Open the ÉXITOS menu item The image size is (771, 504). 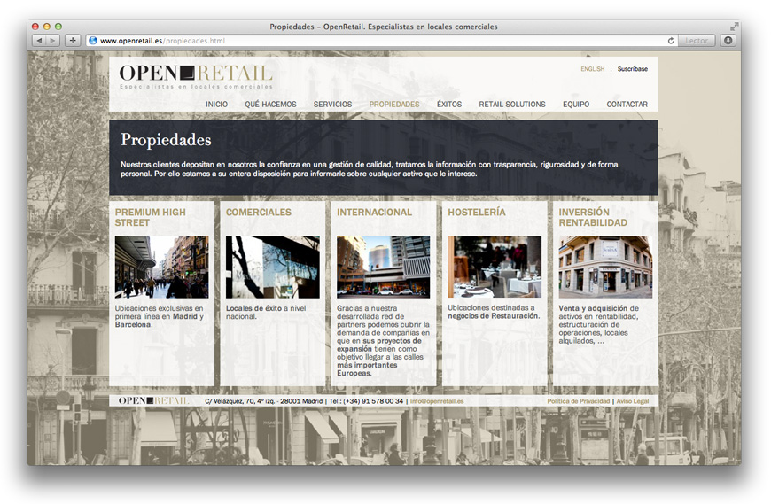449,105
